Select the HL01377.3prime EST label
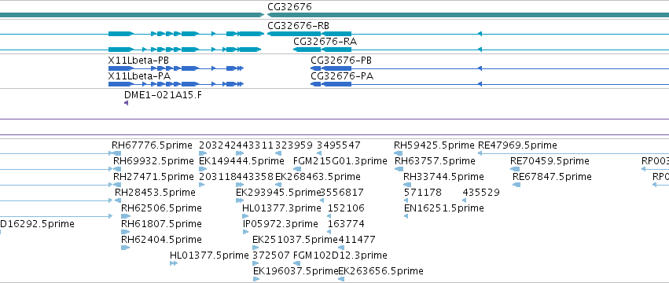 (x=281, y=208)
